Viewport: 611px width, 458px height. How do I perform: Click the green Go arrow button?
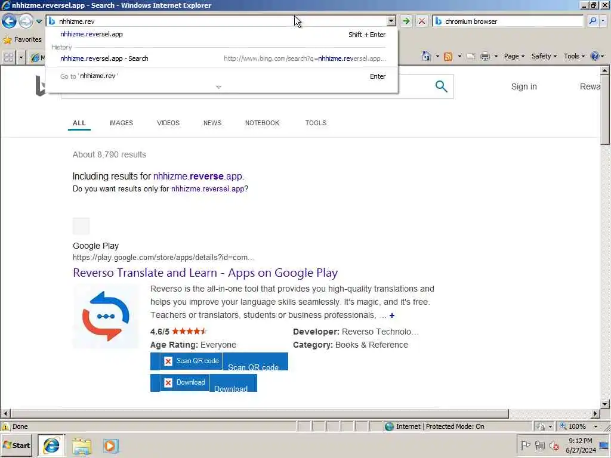coord(406,21)
